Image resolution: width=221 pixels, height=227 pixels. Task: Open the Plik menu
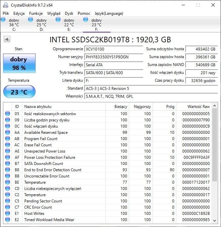pos(6,13)
